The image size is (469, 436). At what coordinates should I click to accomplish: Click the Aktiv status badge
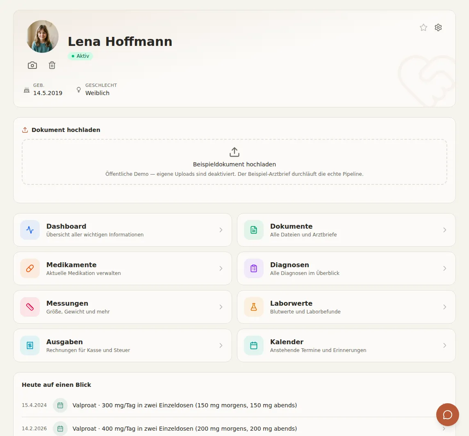click(80, 56)
